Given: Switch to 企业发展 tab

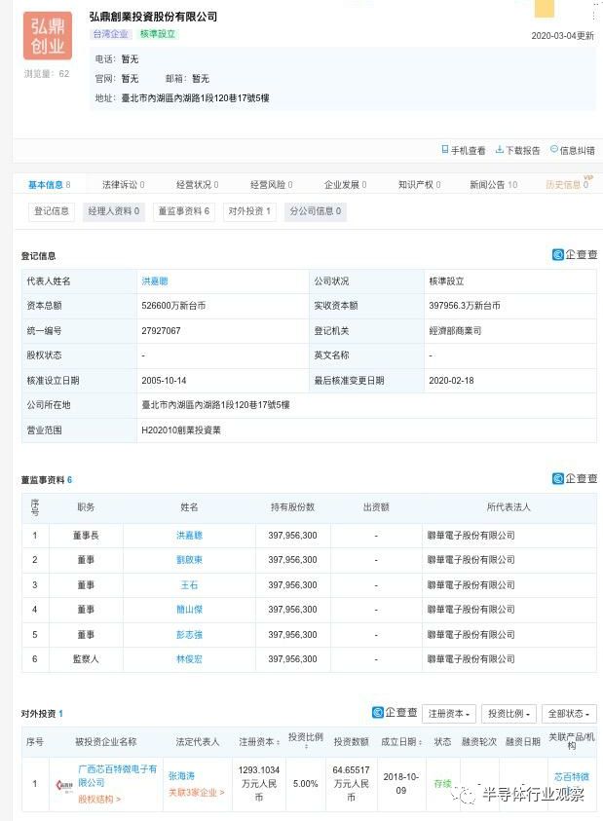Looking at the screenshot, I should pyautogui.click(x=345, y=185).
